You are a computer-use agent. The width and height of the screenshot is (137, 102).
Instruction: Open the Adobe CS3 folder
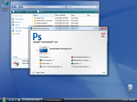[x=40, y=18]
